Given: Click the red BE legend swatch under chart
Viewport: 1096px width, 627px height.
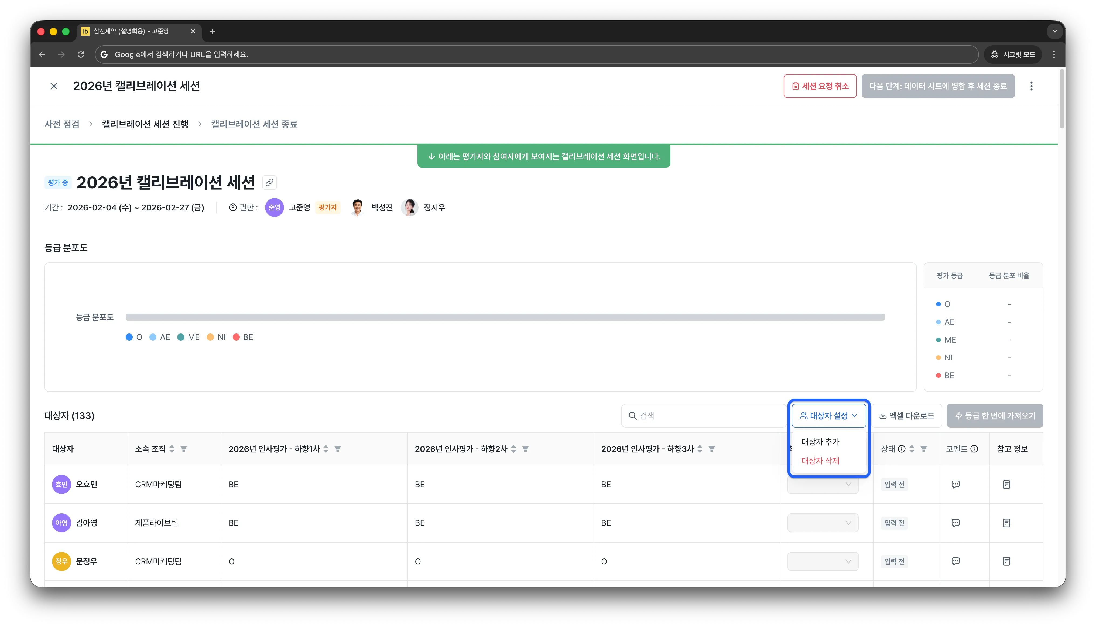Looking at the screenshot, I should [x=236, y=337].
